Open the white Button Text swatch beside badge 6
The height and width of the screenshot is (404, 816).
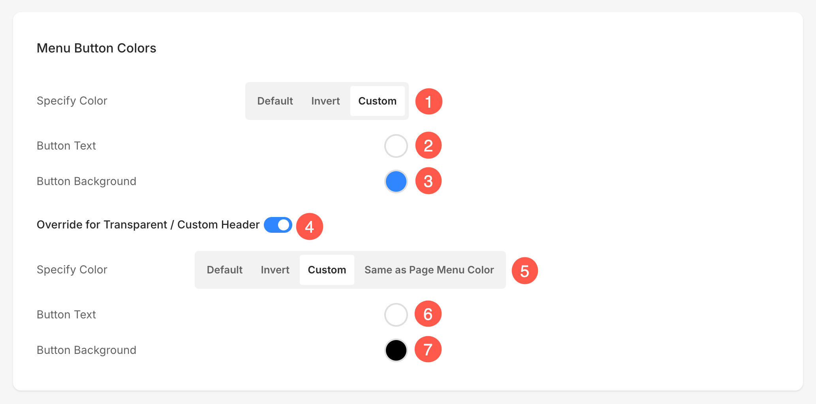click(x=396, y=315)
